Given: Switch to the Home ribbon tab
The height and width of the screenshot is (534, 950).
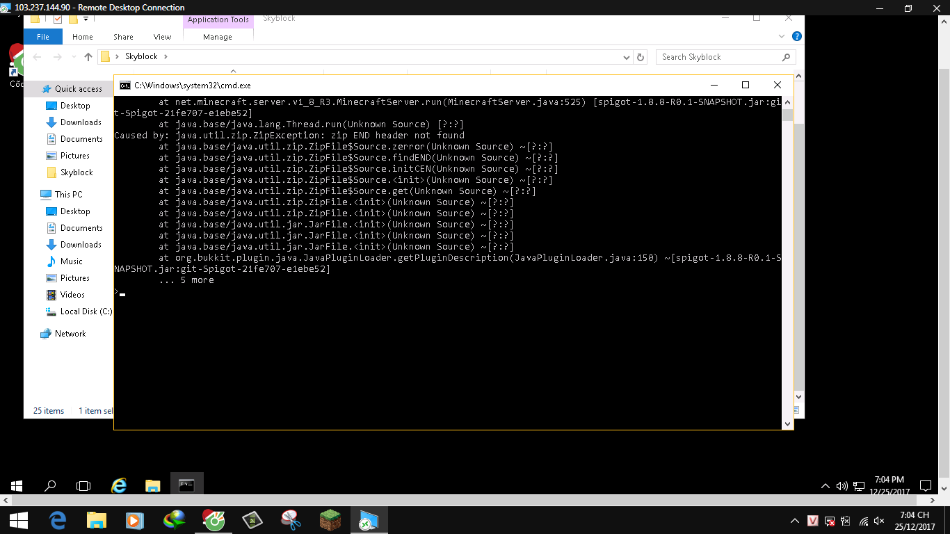Looking at the screenshot, I should (83, 37).
